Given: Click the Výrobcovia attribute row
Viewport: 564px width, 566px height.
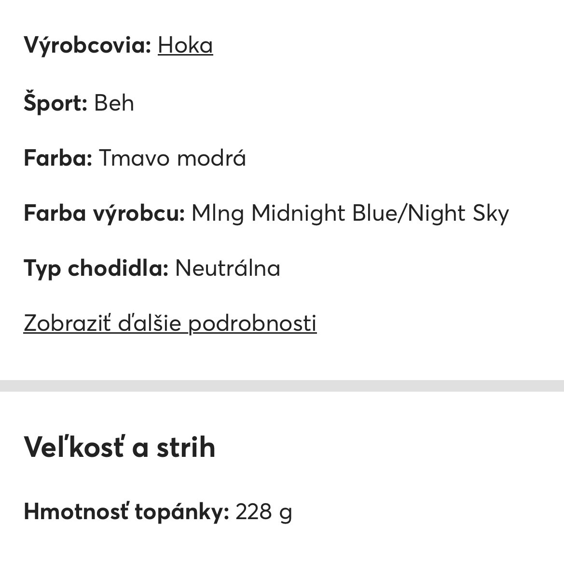Looking at the screenshot, I should (118, 45).
